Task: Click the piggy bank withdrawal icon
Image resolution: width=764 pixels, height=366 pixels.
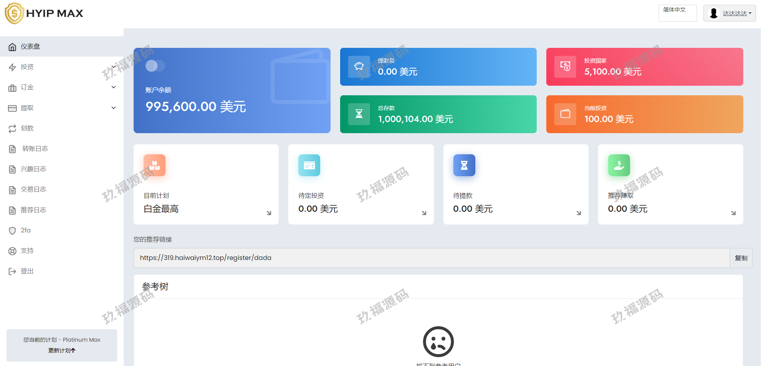Action: coord(359,67)
